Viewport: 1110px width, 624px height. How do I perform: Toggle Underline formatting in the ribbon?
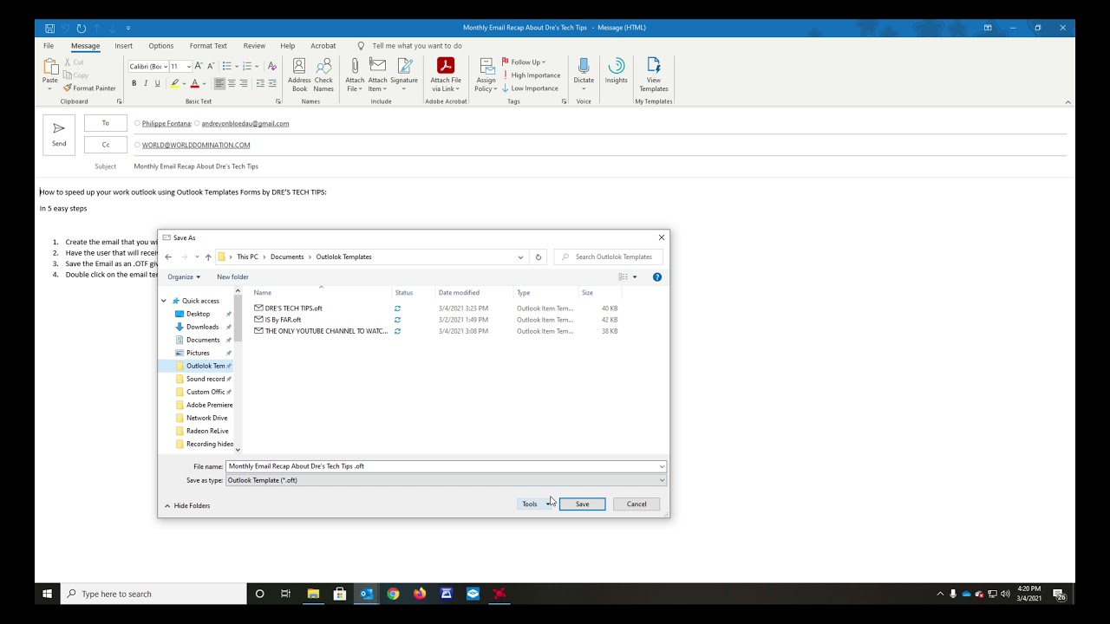[157, 83]
